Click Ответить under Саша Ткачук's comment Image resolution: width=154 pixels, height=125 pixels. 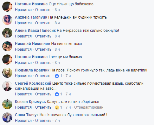pos(43,121)
